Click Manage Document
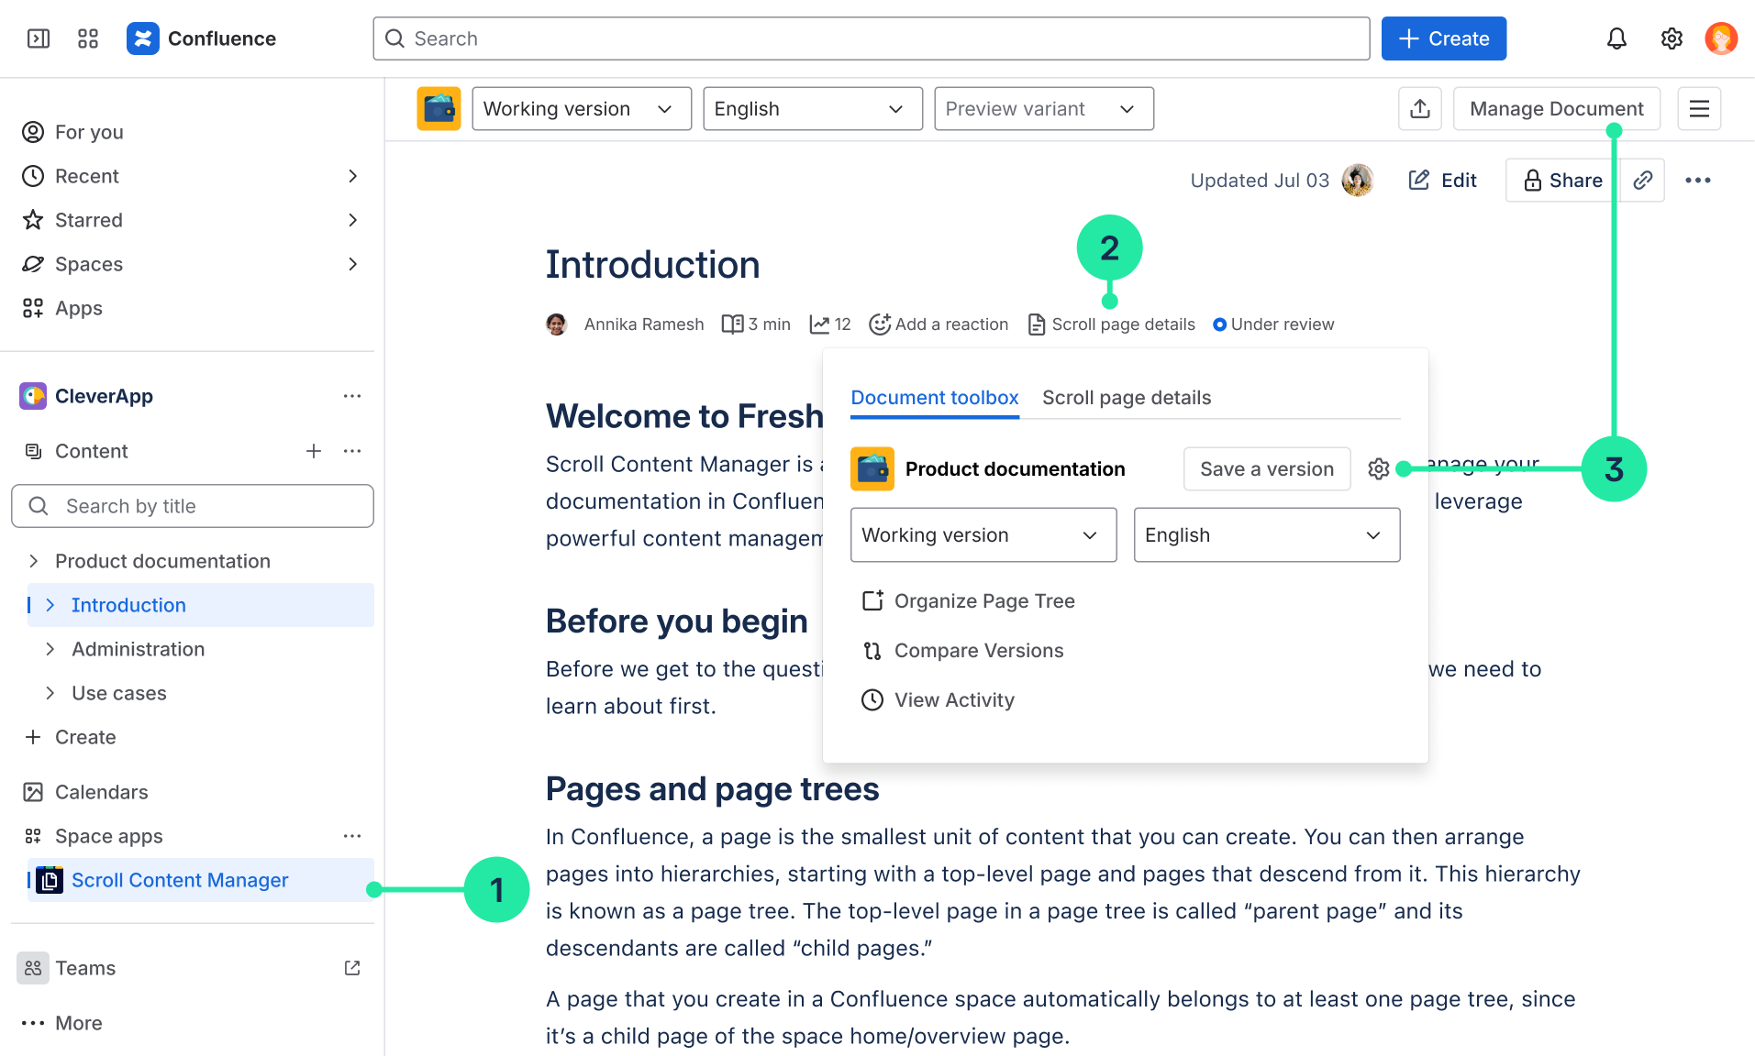The image size is (1755, 1056). (1557, 109)
